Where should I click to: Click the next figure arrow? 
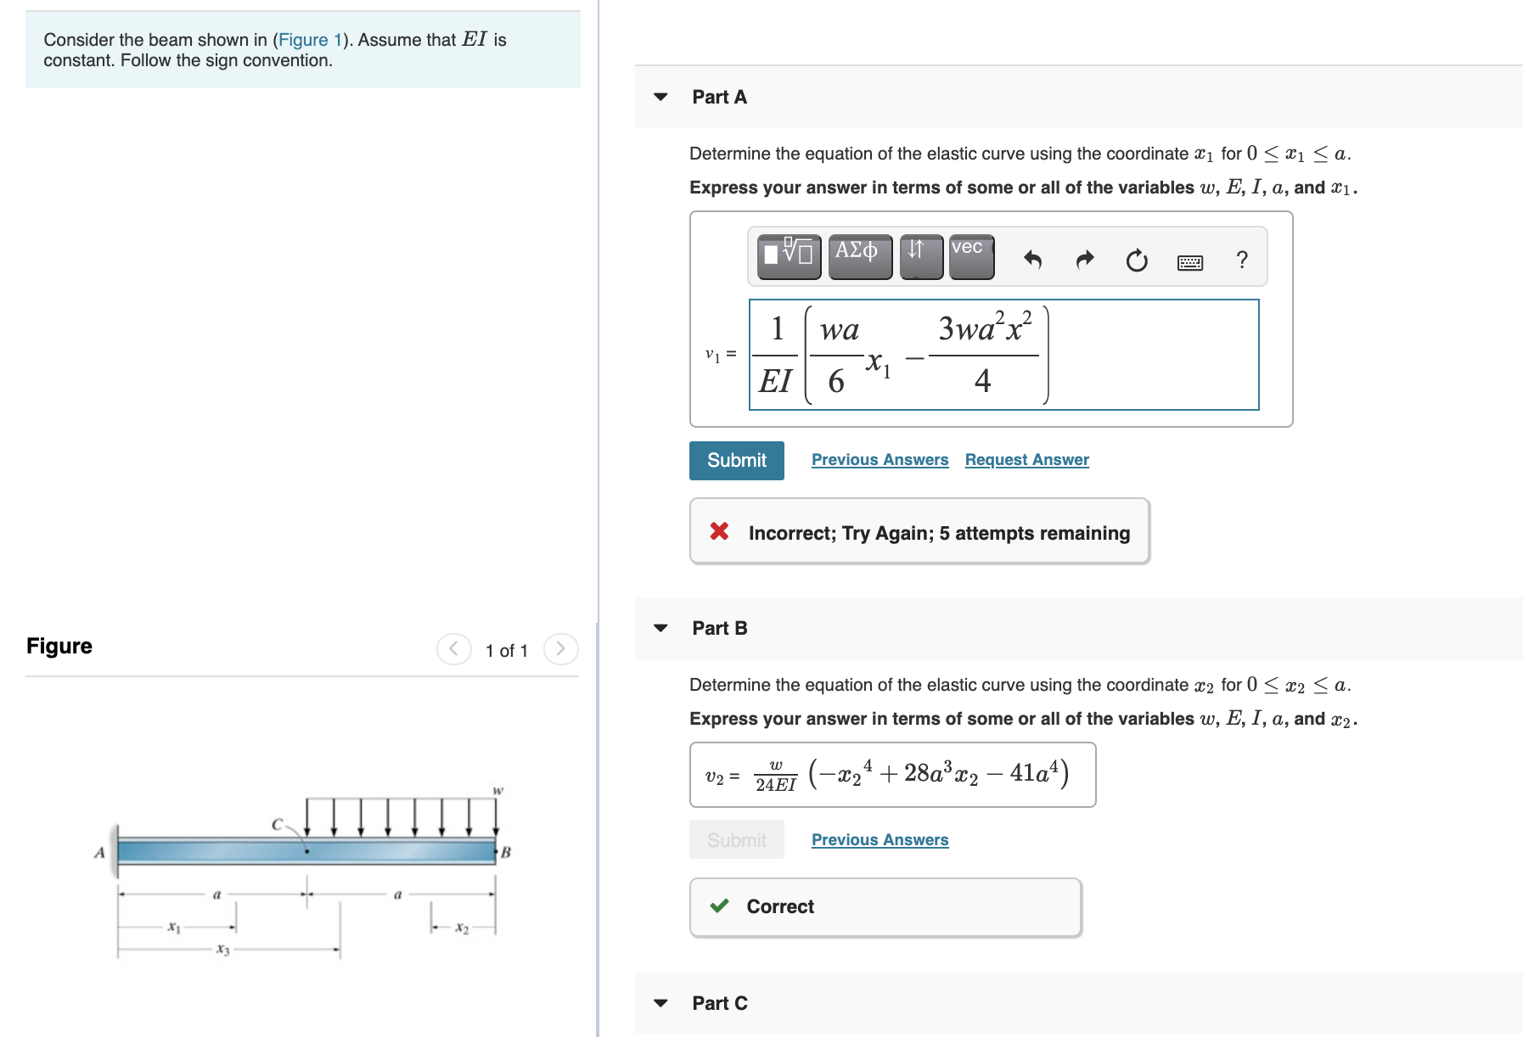[560, 649]
